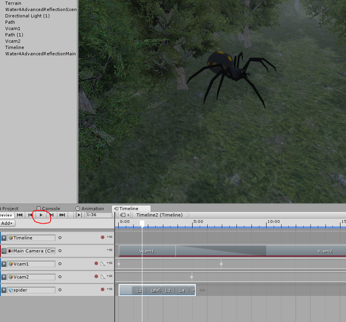The image size is (346, 322).
Task: Select Directional Light (1) in the Hierarchy
Action: [27, 16]
